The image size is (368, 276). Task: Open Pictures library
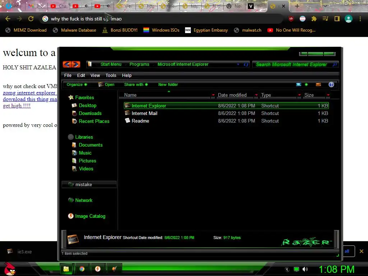tap(84, 161)
